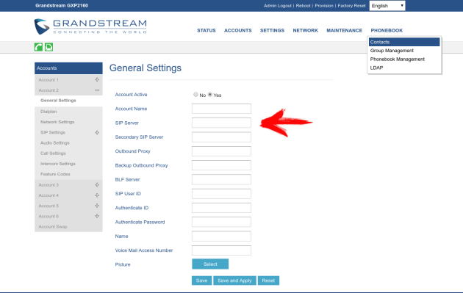Click the green phone dial icon
The height and width of the screenshot is (293, 463).
point(38,47)
